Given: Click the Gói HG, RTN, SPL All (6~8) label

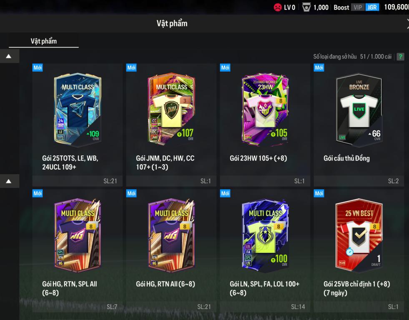Looking at the screenshot, I should [69, 288].
